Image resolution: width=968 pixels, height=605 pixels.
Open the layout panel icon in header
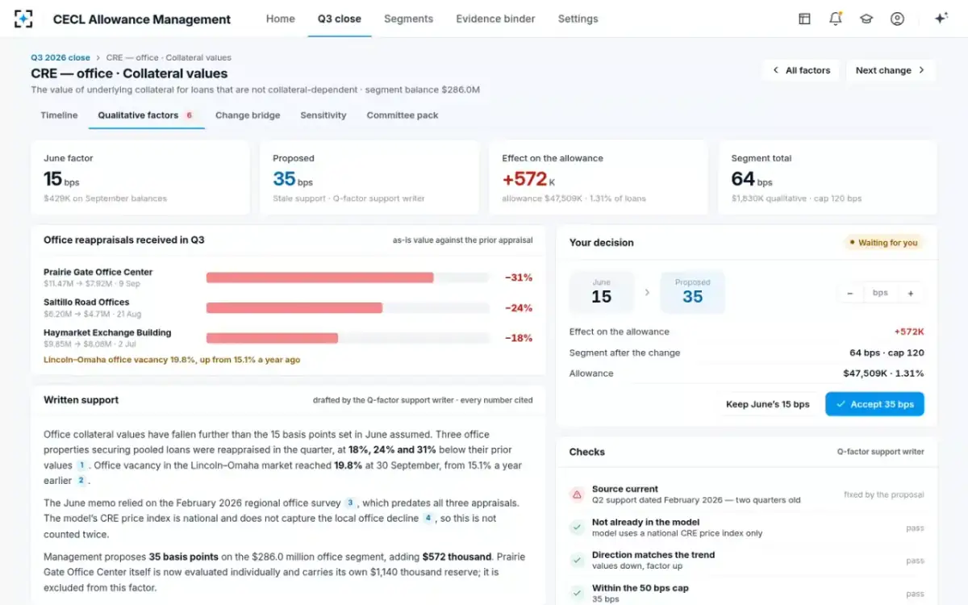tap(804, 19)
